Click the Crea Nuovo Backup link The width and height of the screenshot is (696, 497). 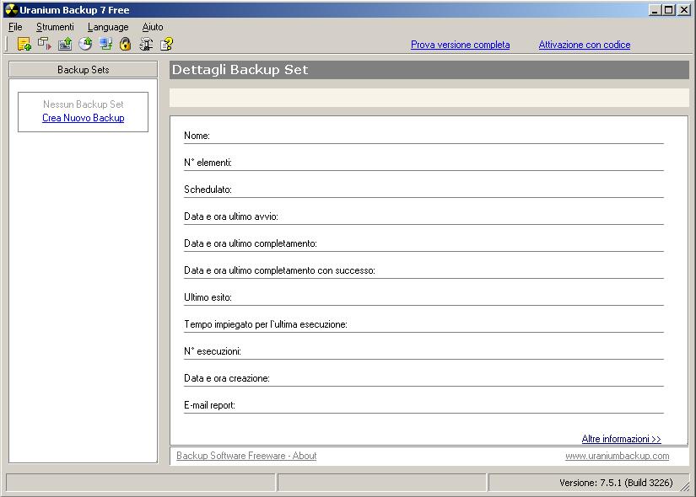(x=83, y=118)
